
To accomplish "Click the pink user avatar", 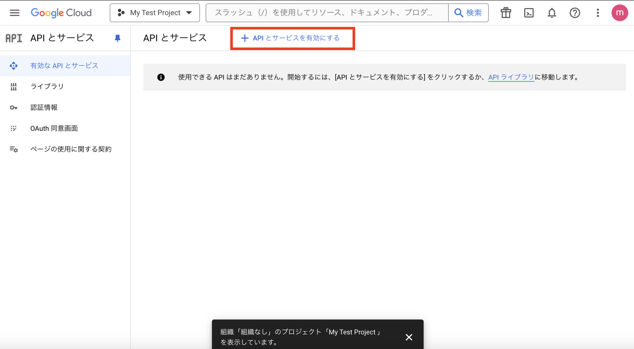I will 619,13.
